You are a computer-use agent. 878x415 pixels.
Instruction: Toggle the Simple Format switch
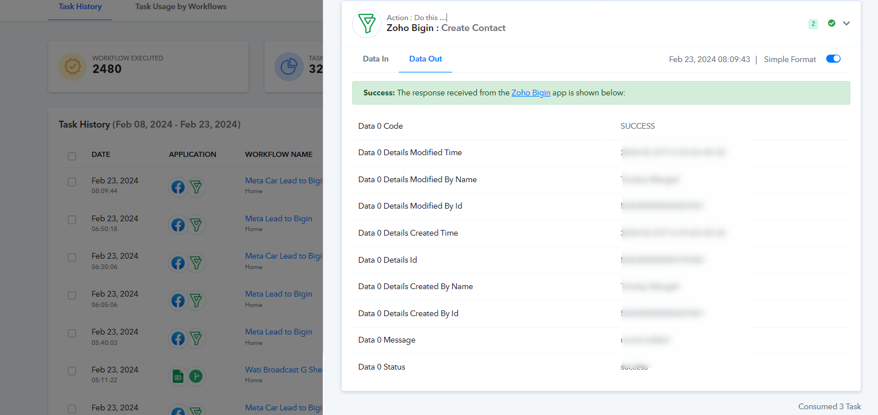[833, 59]
